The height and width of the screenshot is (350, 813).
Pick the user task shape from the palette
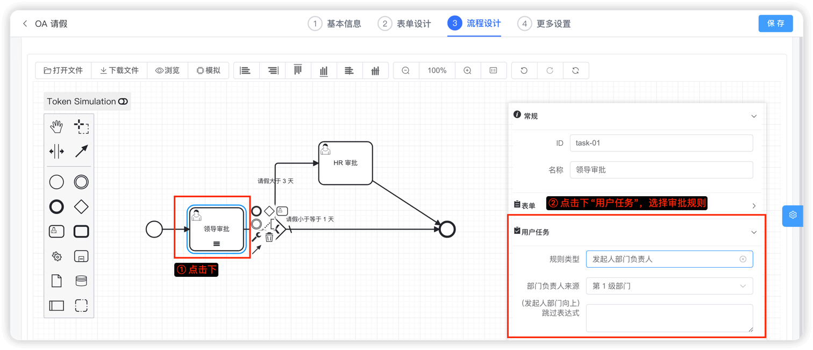56,231
